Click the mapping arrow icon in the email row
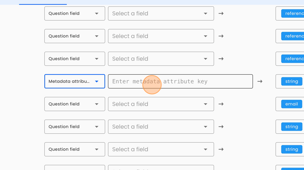The height and width of the screenshot is (170, 304). tap(221, 104)
